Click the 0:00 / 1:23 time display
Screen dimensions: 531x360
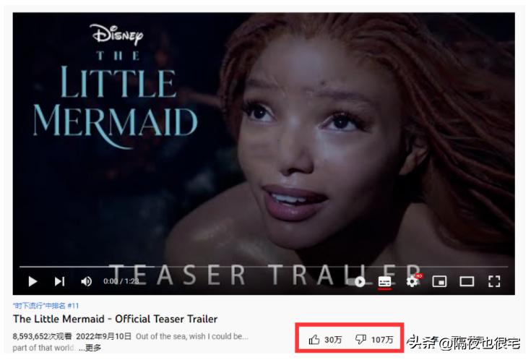(121, 281)
